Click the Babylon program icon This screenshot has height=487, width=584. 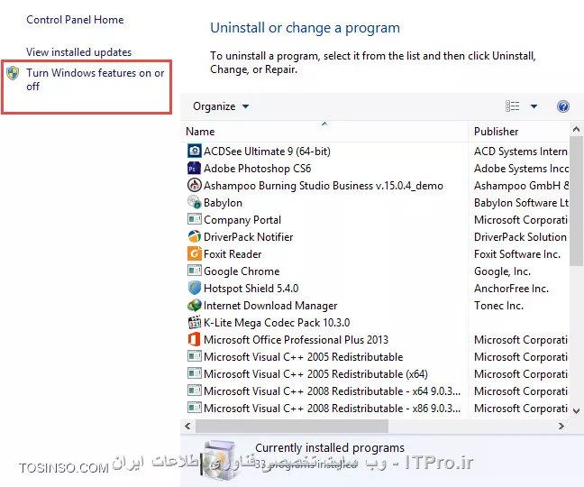pyautogui.click(x=194, y=202)
